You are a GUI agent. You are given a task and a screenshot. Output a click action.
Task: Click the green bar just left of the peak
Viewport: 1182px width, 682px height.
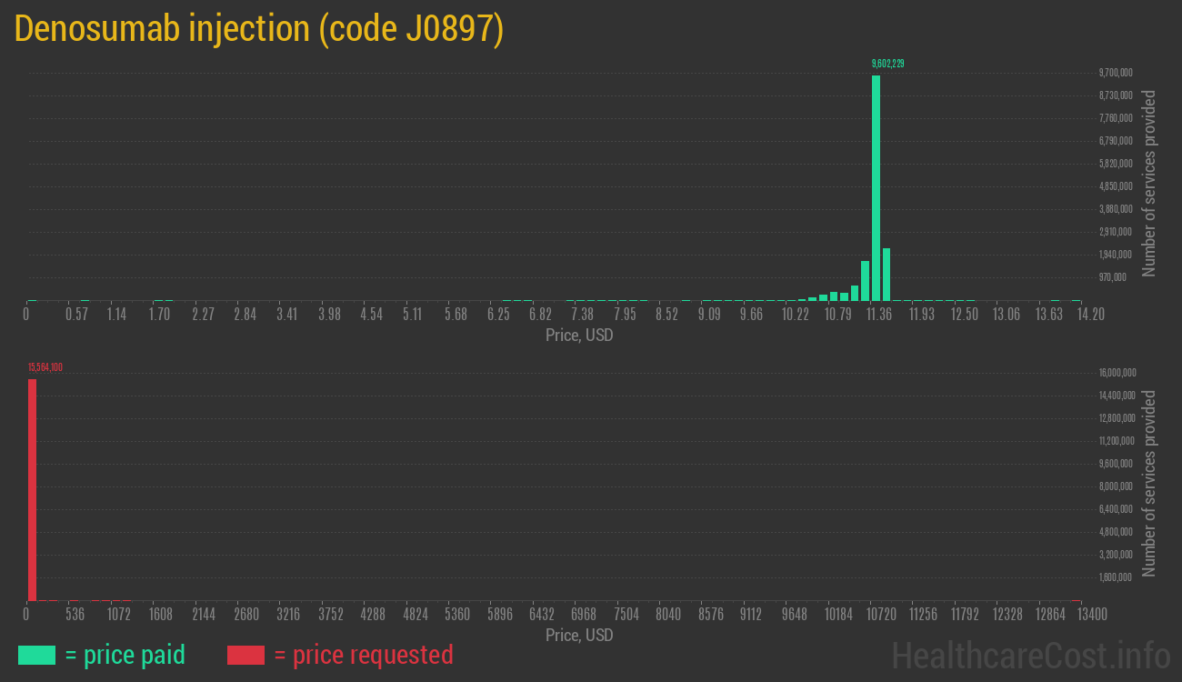point(865,280)
